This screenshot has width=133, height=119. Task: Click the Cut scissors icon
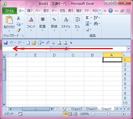coord(18,18)
